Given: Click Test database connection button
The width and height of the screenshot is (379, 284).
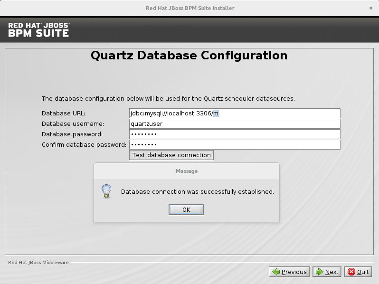Looking at the screenshot, I should pos(171,155).
